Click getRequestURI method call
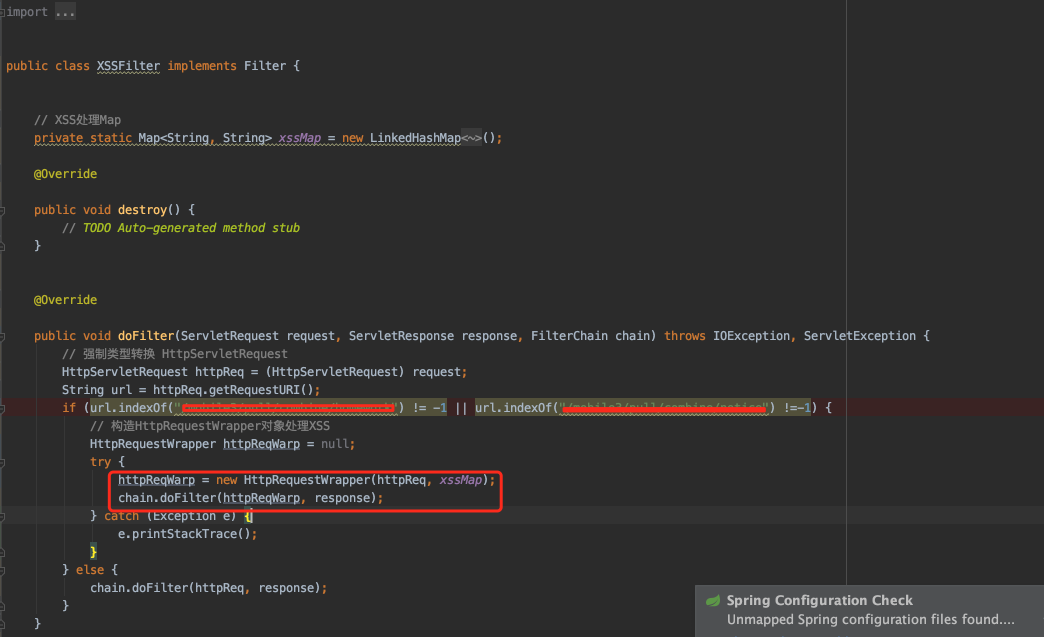 pyautogui.click(x=254, y=390)
